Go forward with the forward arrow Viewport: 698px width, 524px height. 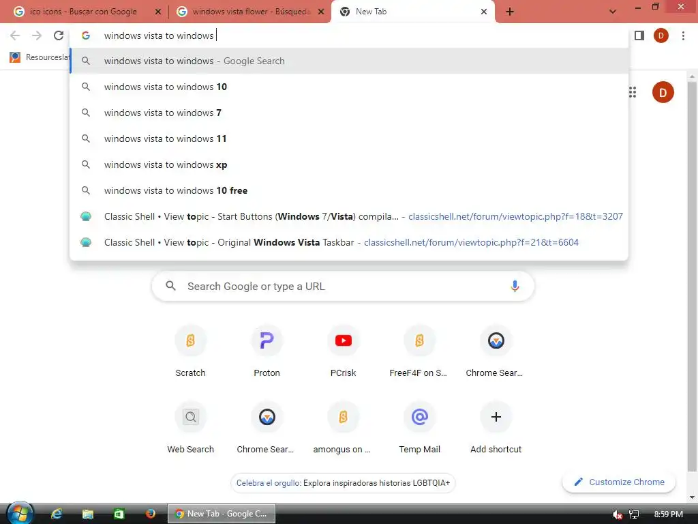37,35
